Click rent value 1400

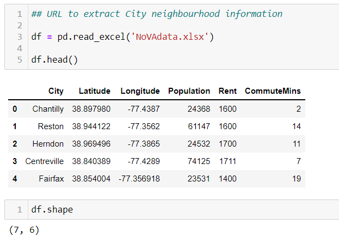227,179
